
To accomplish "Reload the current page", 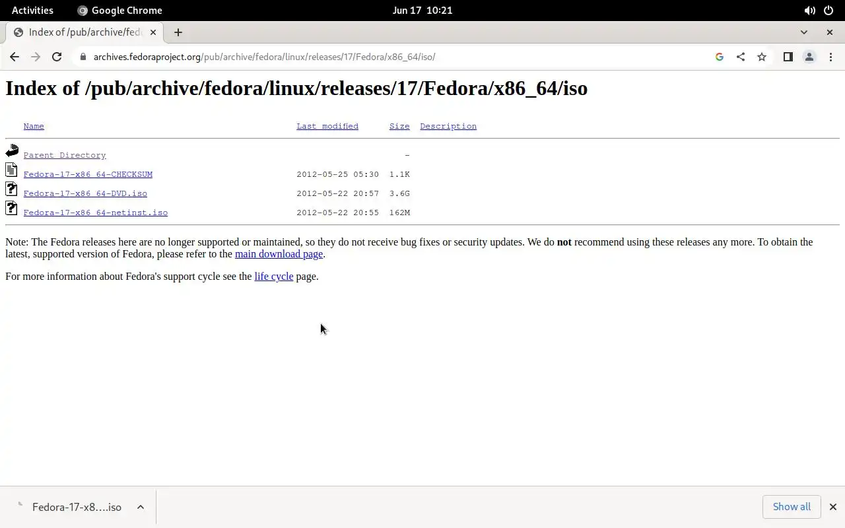I will [57, 57].
